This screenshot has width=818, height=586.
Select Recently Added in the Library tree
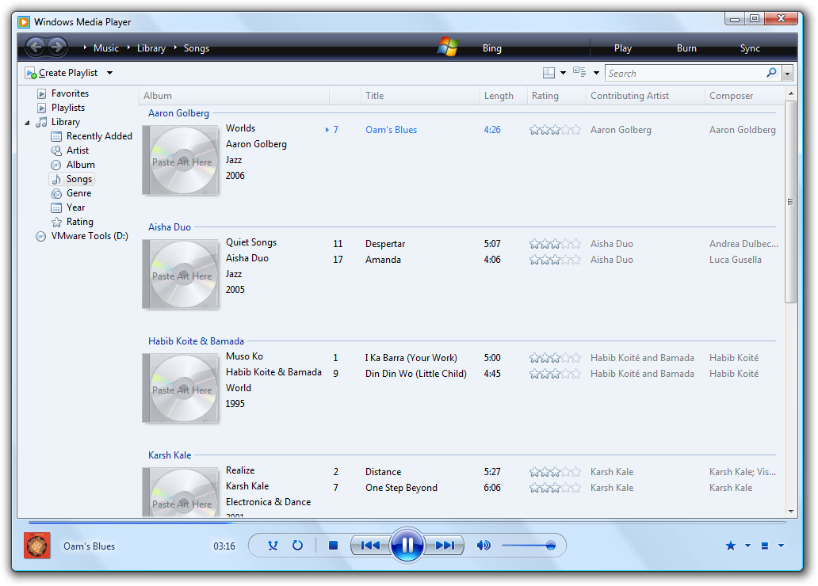(99, 136)
